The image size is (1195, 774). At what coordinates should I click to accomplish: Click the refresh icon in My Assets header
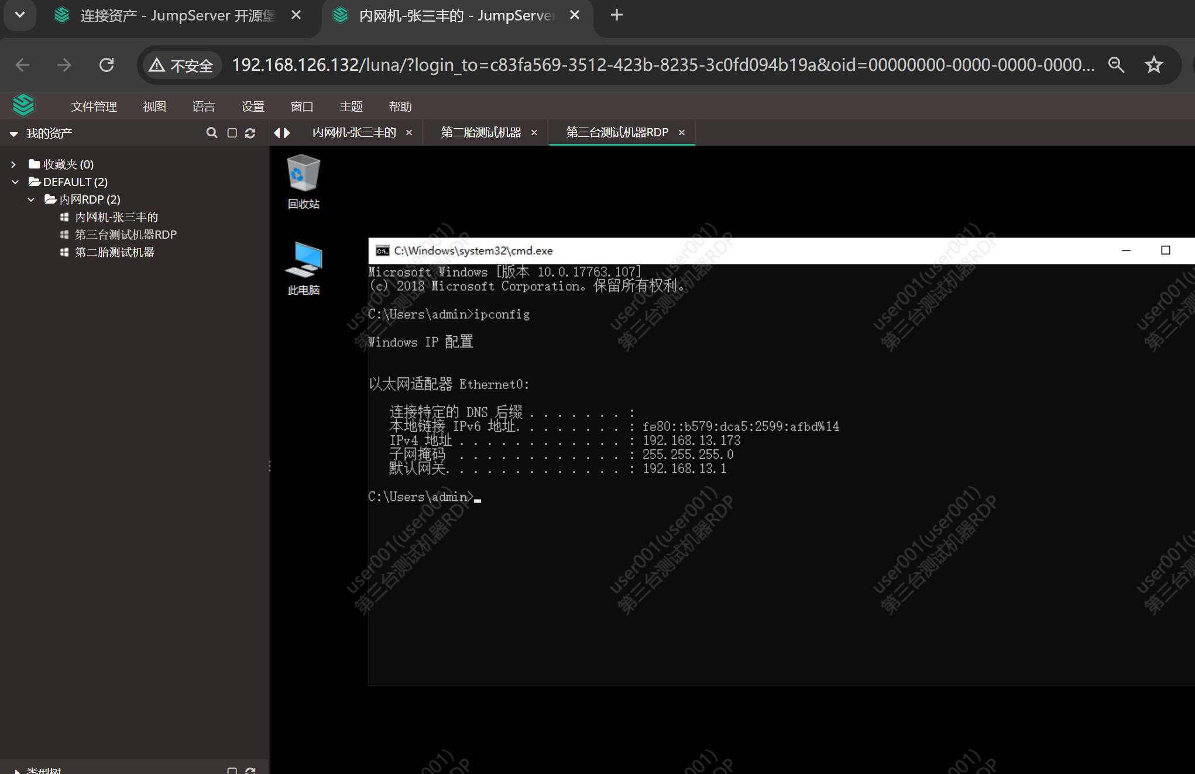[250, 133]
